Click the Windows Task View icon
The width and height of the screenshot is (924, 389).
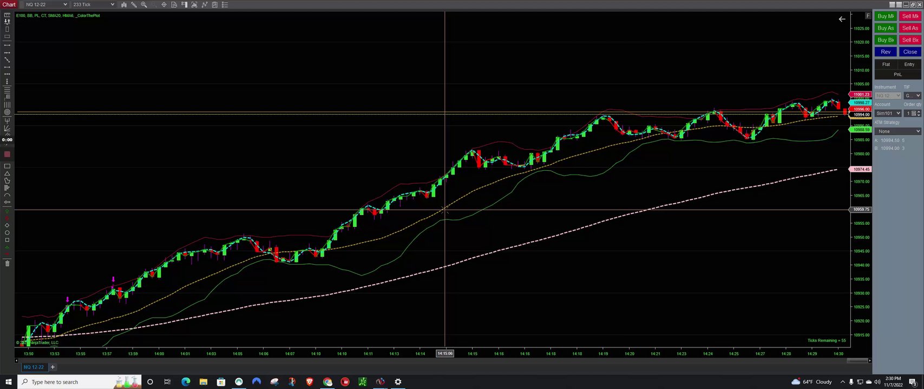pyautogui.click(x=167, y=382)
